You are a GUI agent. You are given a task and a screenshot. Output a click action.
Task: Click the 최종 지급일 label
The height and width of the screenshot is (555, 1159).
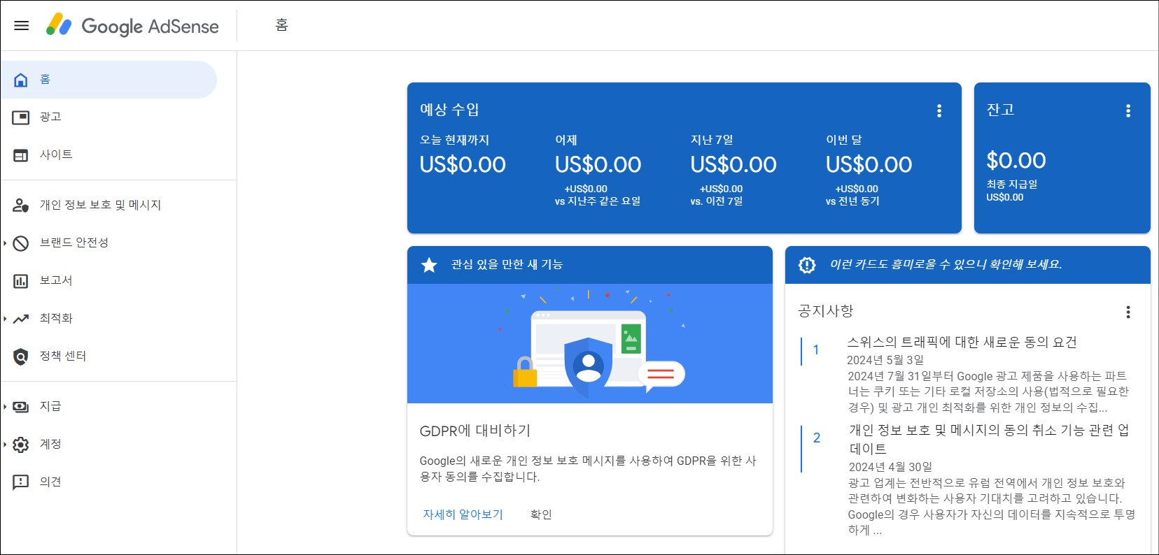(x=1012, y=184)
